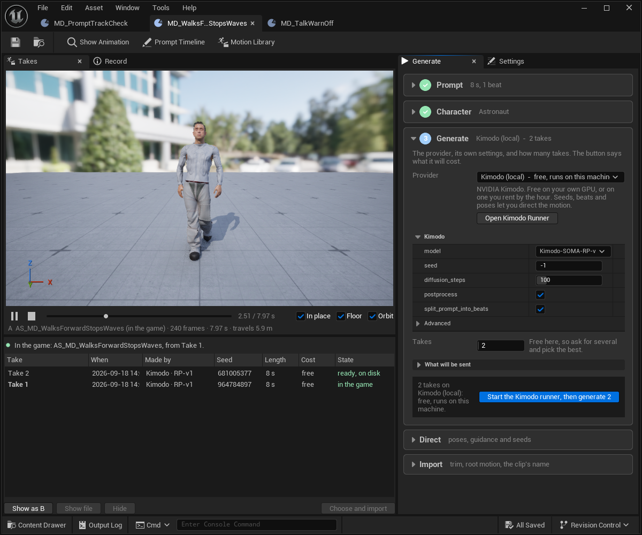
Task: Open the Cmd console type dropdown
Action: (152, 525)
